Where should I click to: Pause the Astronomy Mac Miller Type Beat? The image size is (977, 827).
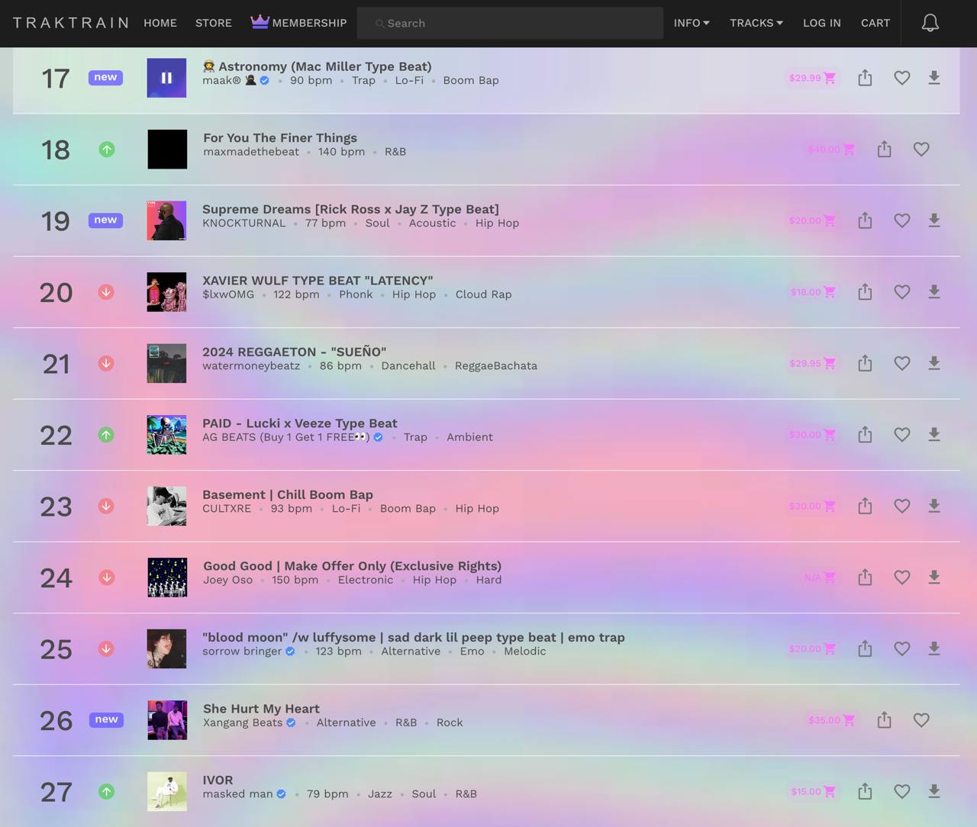pos(166,78)
